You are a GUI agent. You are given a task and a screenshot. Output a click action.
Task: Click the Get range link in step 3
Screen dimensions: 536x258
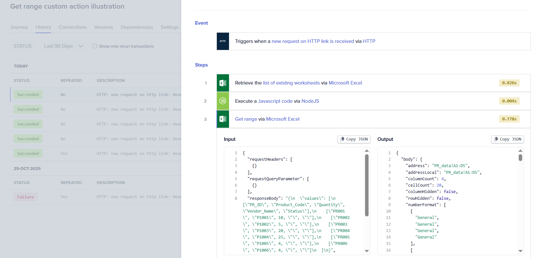pyautogui.click(x=246, y=119)
